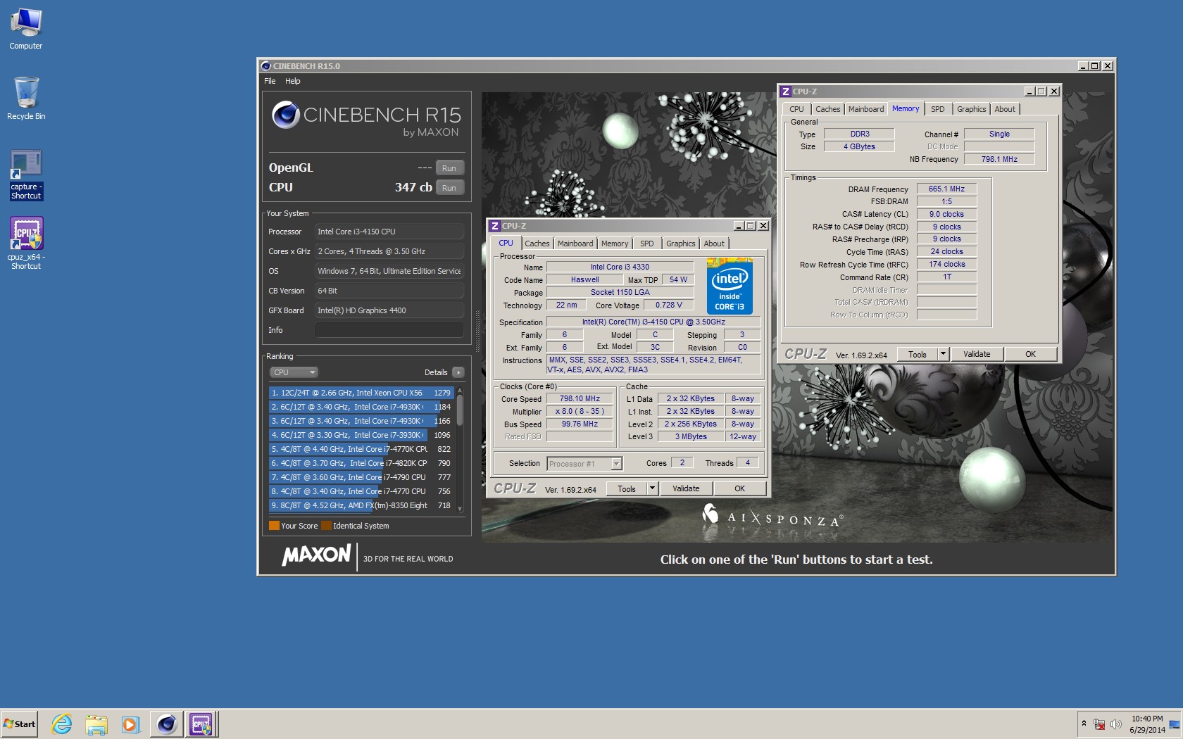The width and height of the screenshot is (1183, 739).
Task: Switch to Graphics tab in CPU-Z Memory window
Action: [971, 109]
